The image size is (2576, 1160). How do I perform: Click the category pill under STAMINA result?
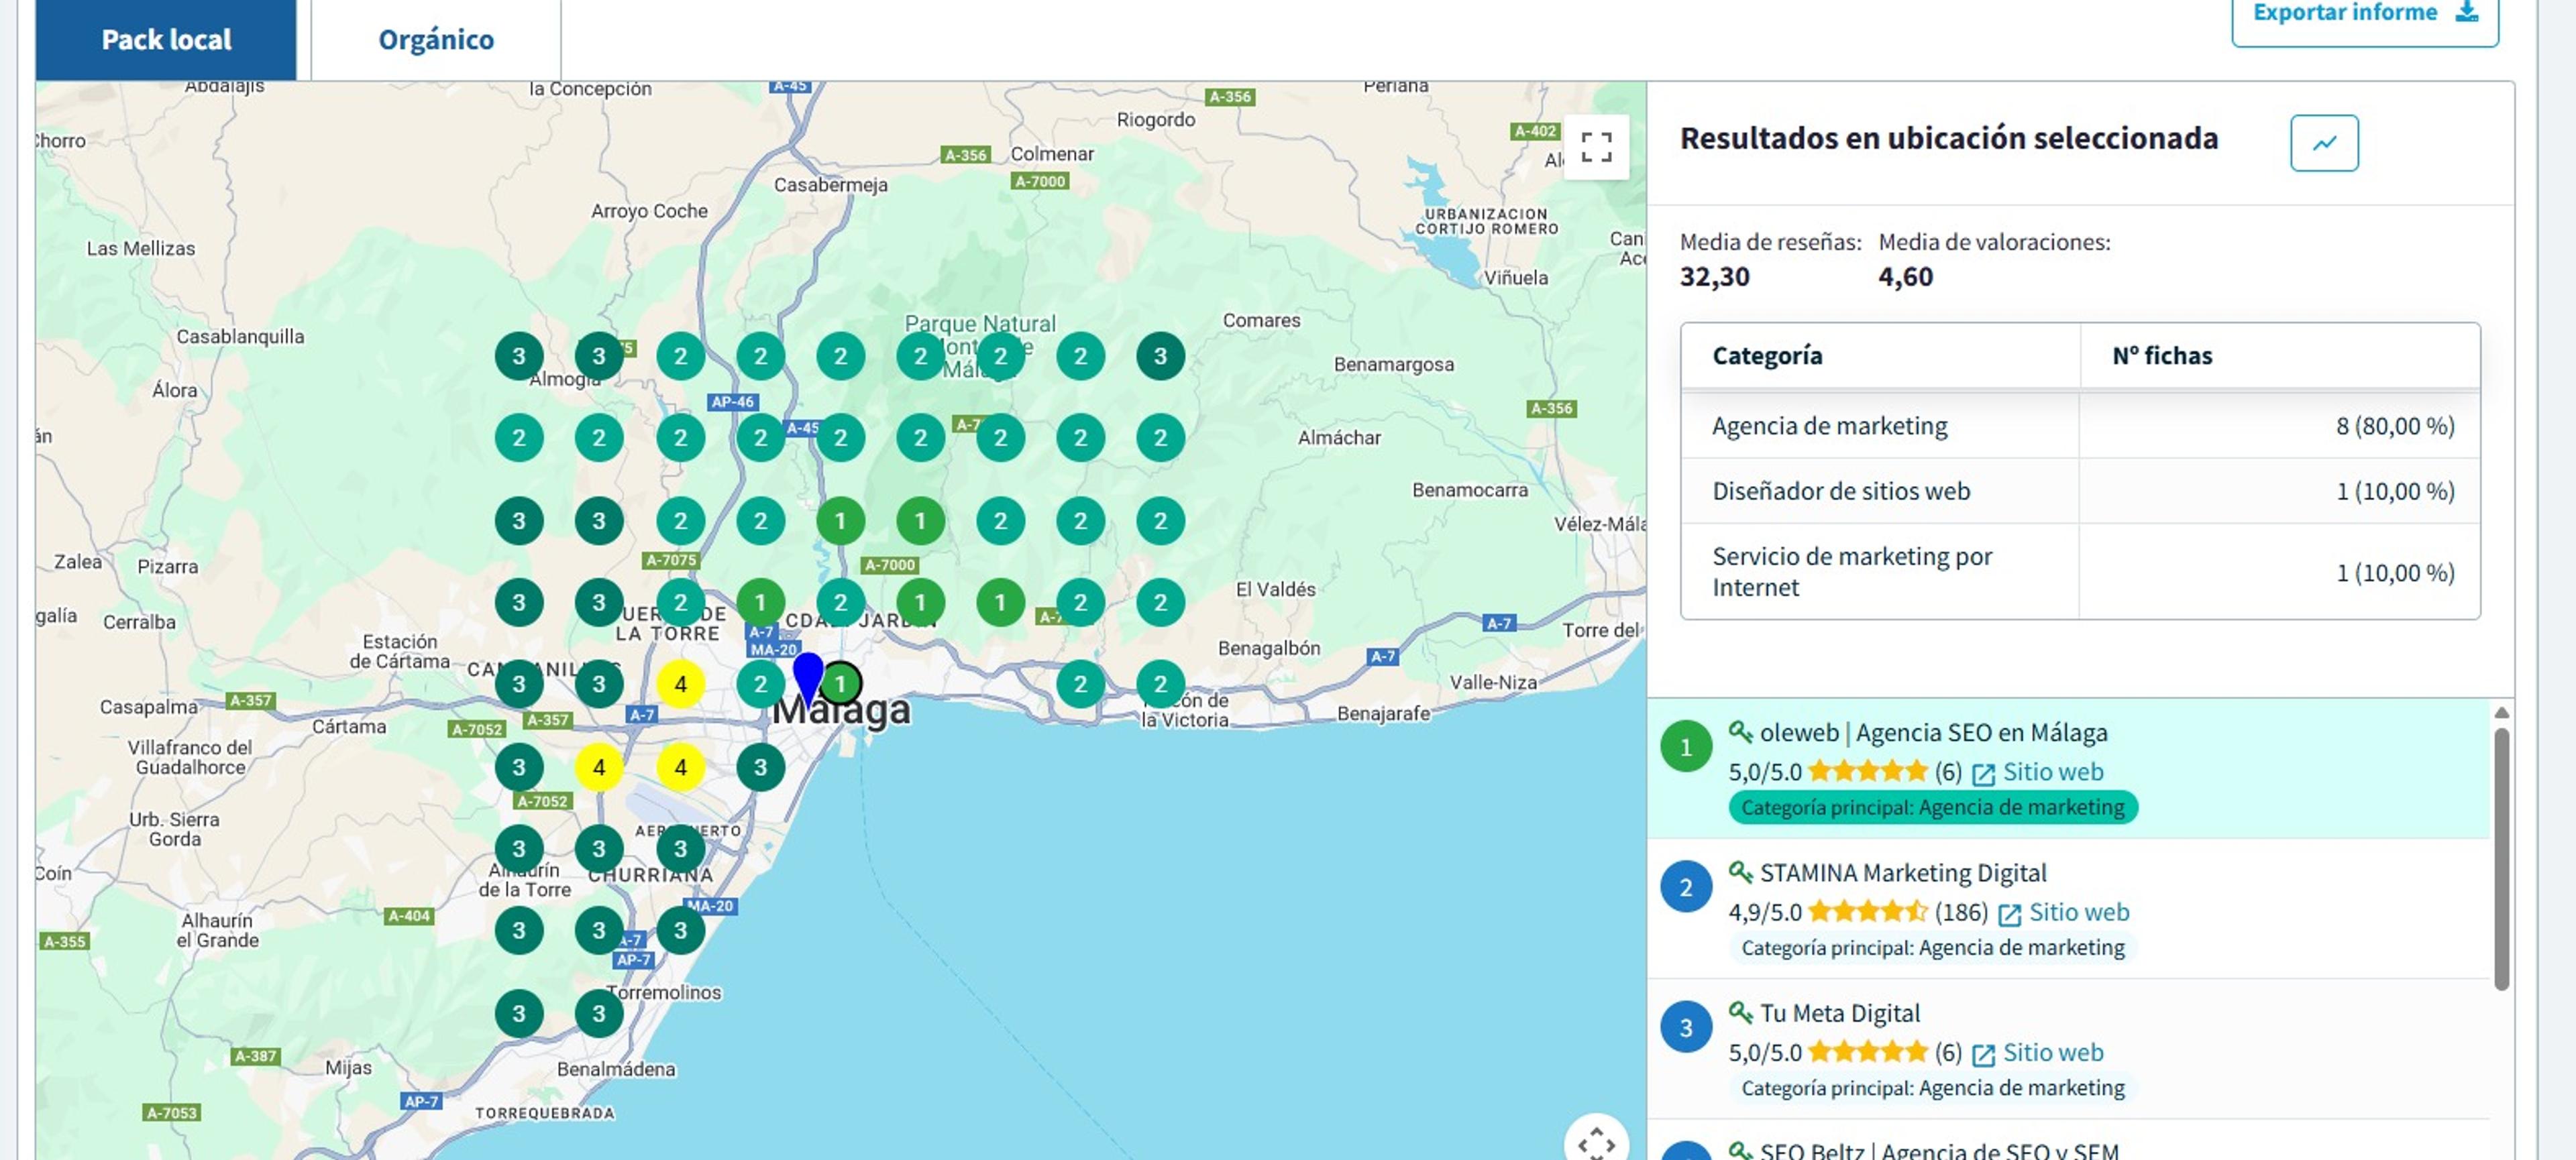1932,947
